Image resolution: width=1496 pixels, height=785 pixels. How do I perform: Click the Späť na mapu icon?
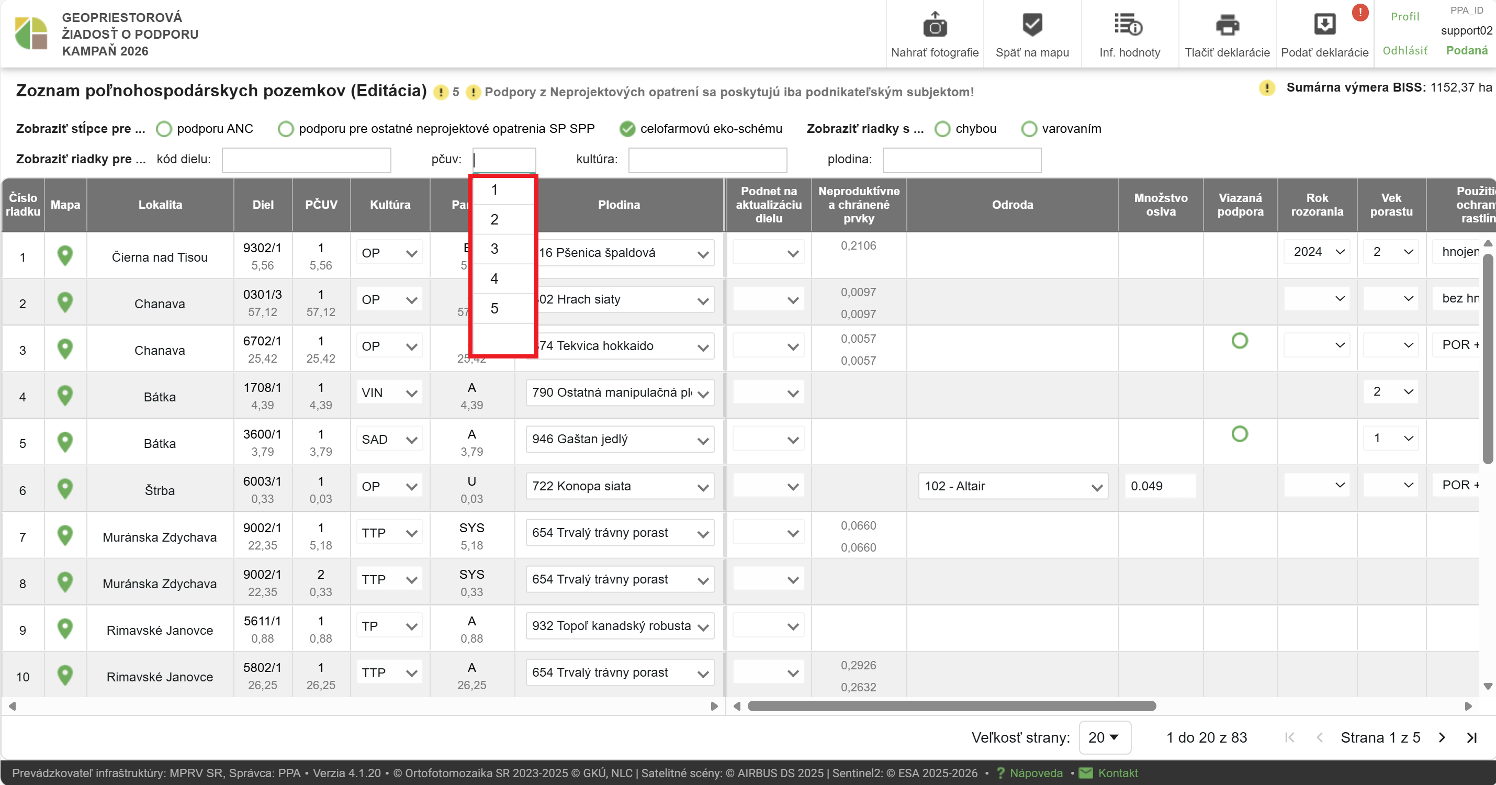click(x=1032, y=26)
